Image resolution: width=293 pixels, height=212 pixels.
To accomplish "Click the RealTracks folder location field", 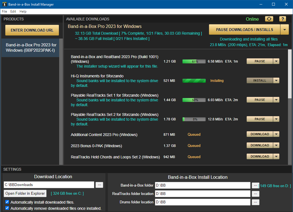I will point(203,194).
